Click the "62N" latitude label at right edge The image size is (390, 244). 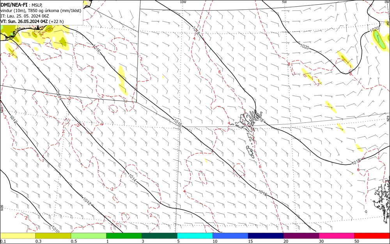(x=388, y=118)
